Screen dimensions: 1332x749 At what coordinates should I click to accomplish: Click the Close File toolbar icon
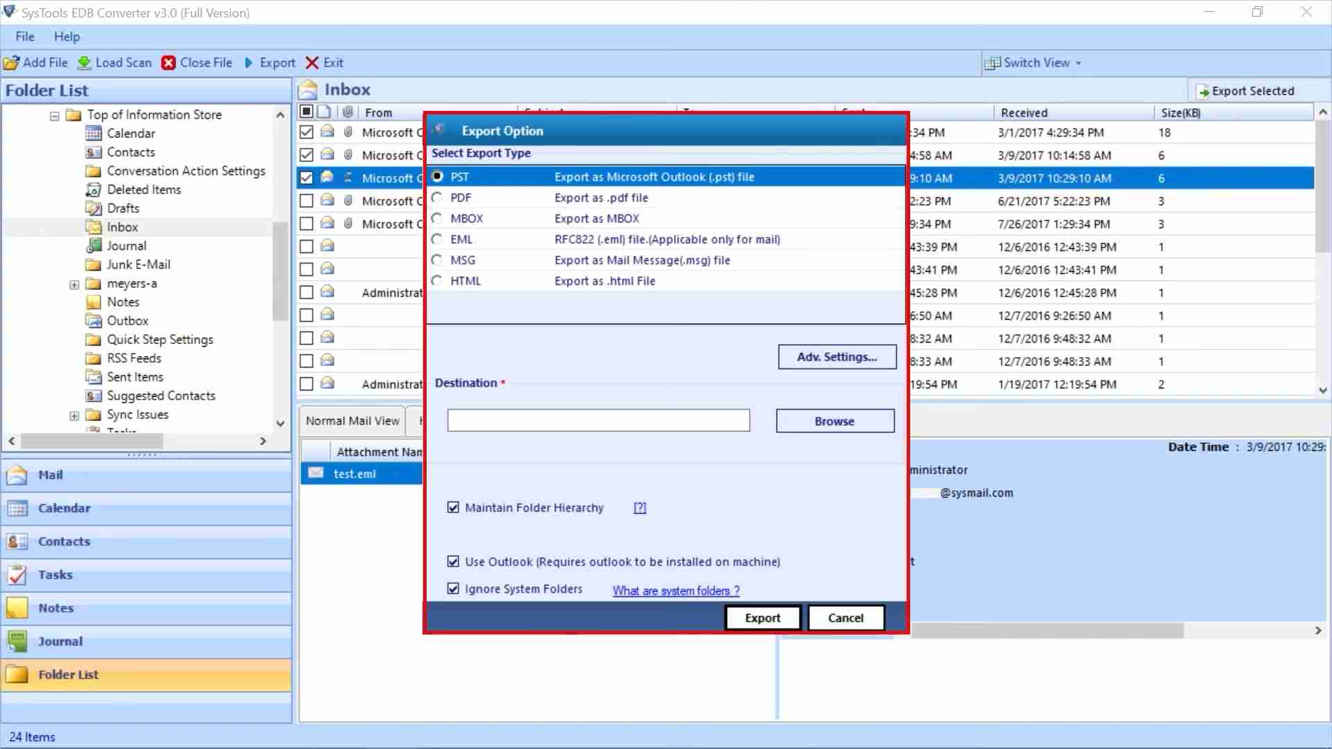tap(169, 62)
